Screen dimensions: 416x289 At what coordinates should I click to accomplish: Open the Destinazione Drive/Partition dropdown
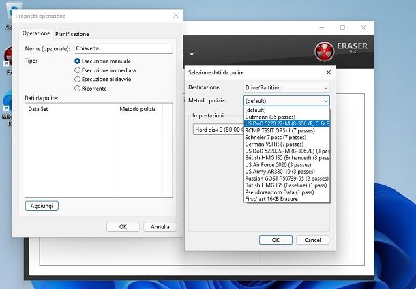click(x=286, y=87)
